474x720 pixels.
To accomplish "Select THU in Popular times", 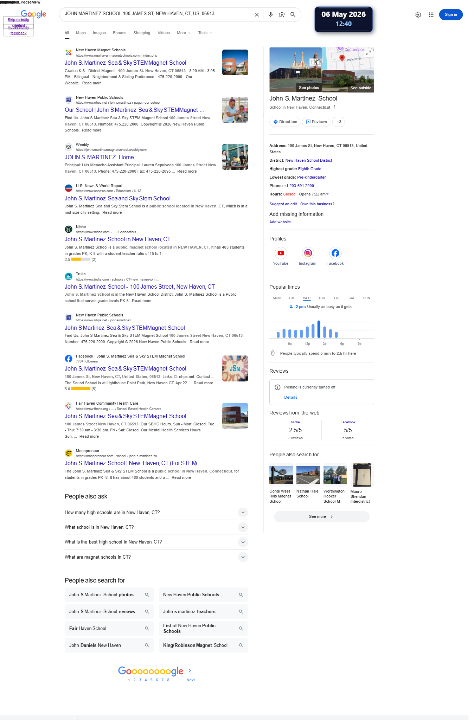I will 322,298.
